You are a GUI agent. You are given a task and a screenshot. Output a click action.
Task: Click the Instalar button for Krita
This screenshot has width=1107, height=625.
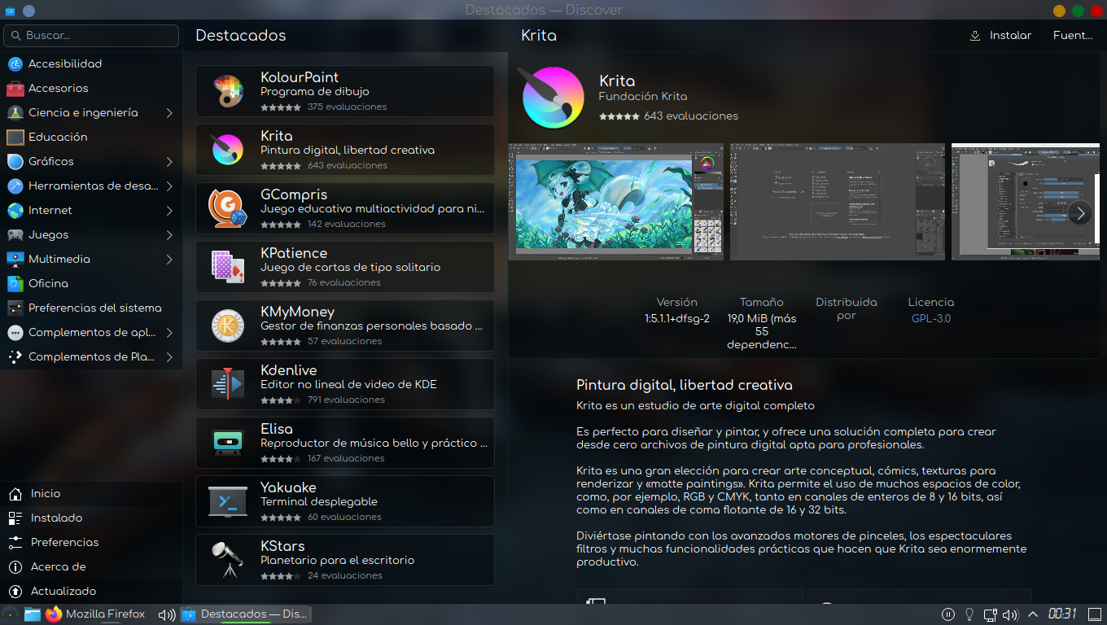click(x=1000, y=36)
